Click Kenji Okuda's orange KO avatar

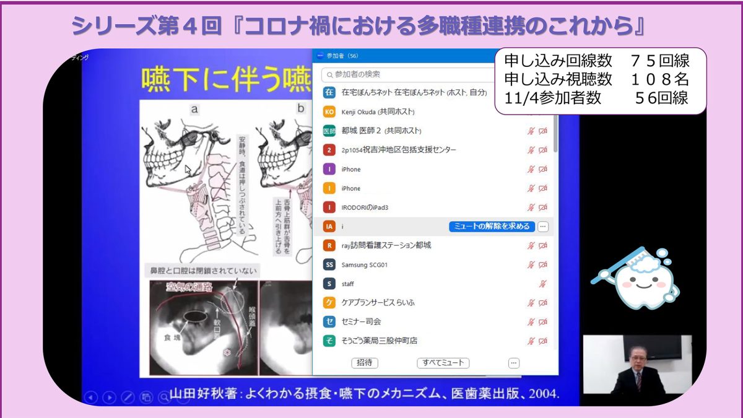329,112
